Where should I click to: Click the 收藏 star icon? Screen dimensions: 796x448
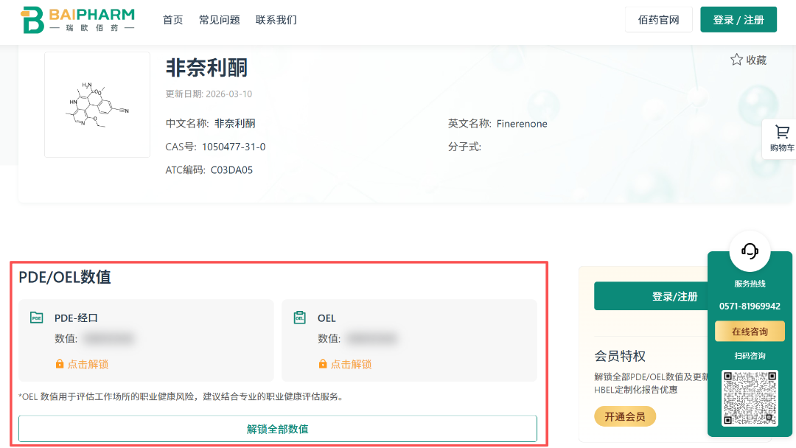tap(736, 60)
